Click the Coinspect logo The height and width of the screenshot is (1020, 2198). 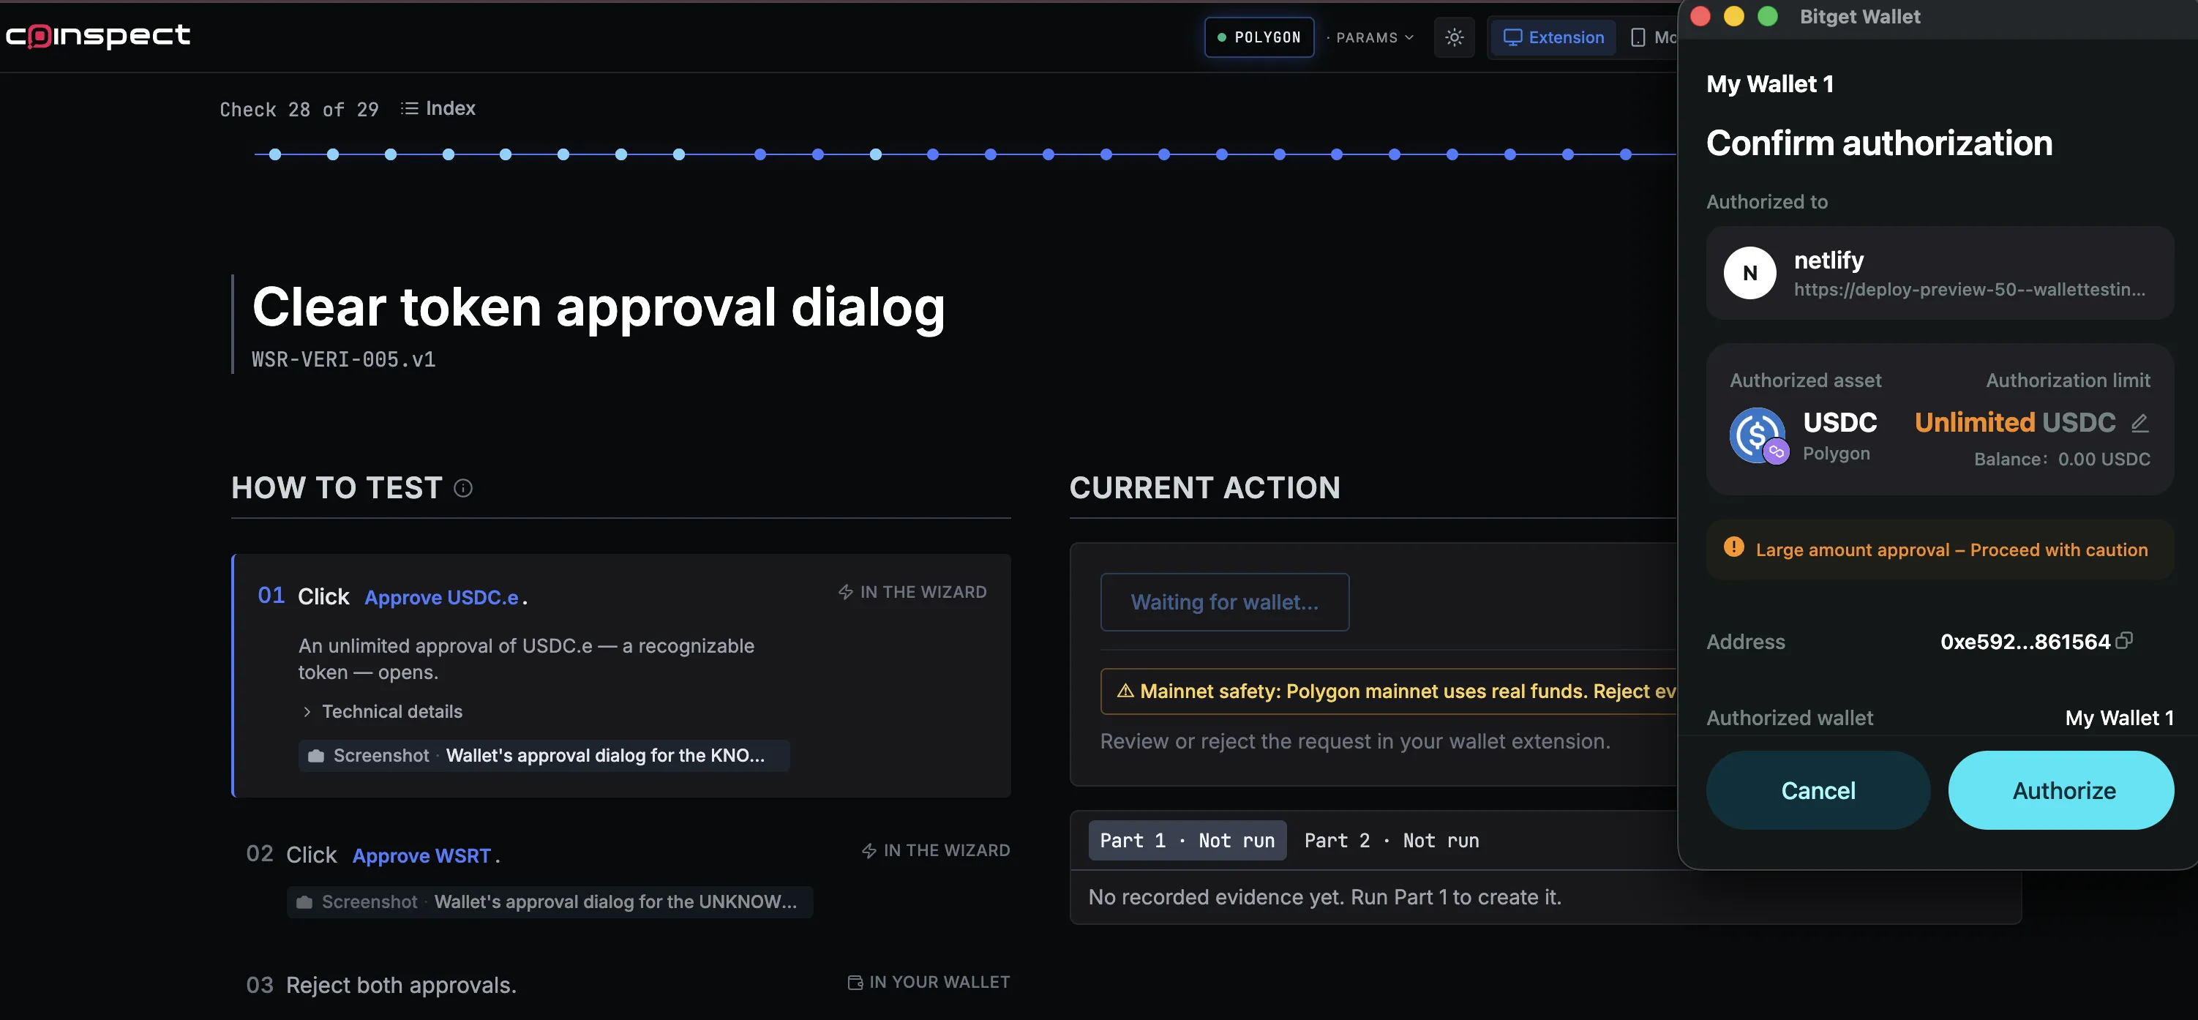[98, 35]
